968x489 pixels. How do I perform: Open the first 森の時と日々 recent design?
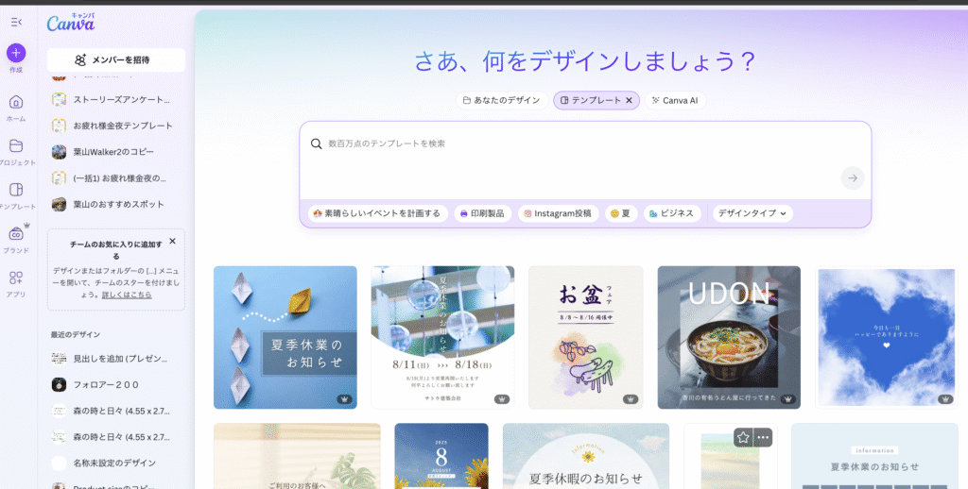[116, 411]
